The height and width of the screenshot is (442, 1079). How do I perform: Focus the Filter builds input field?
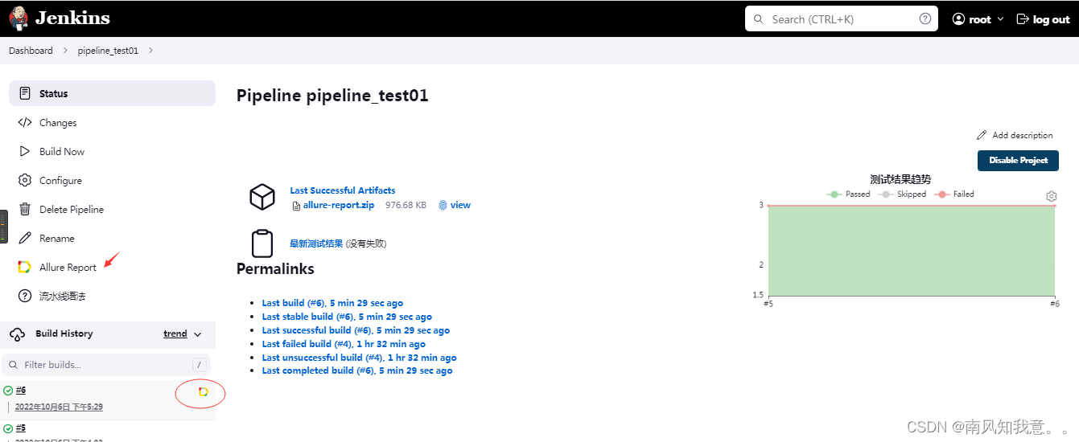(x=106, y=365)
